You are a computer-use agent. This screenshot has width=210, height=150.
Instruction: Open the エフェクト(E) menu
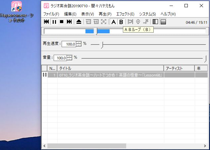[x=125, y=14]
